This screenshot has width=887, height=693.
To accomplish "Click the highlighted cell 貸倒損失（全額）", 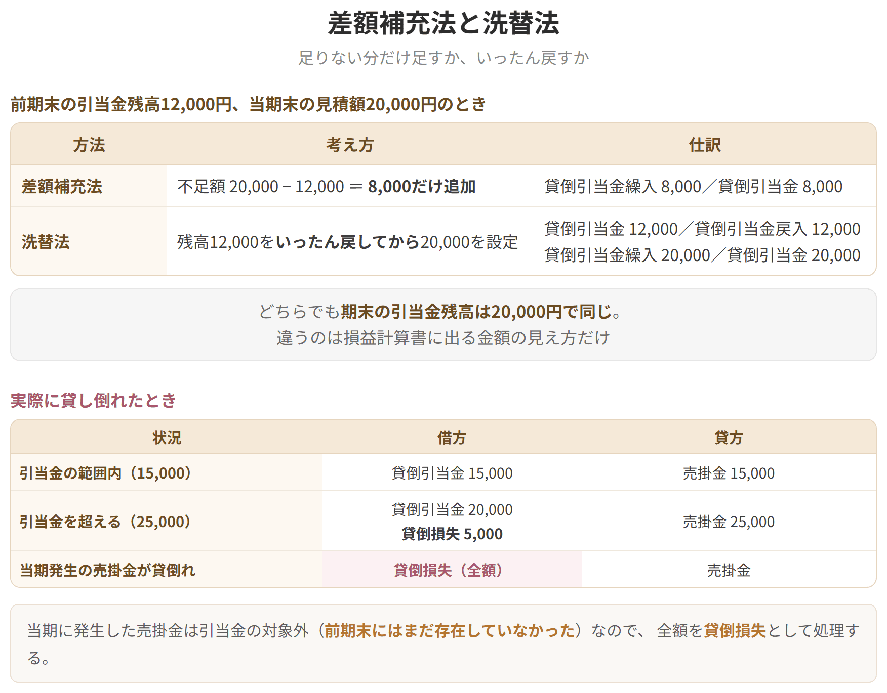I will [452, 570].
